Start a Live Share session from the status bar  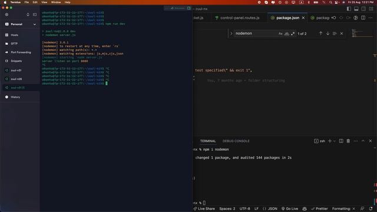click(x=204, y=208)
